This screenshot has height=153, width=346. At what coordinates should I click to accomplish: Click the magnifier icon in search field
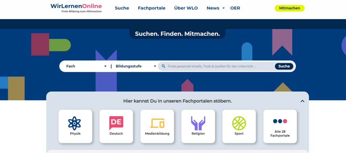click(164, 67)
